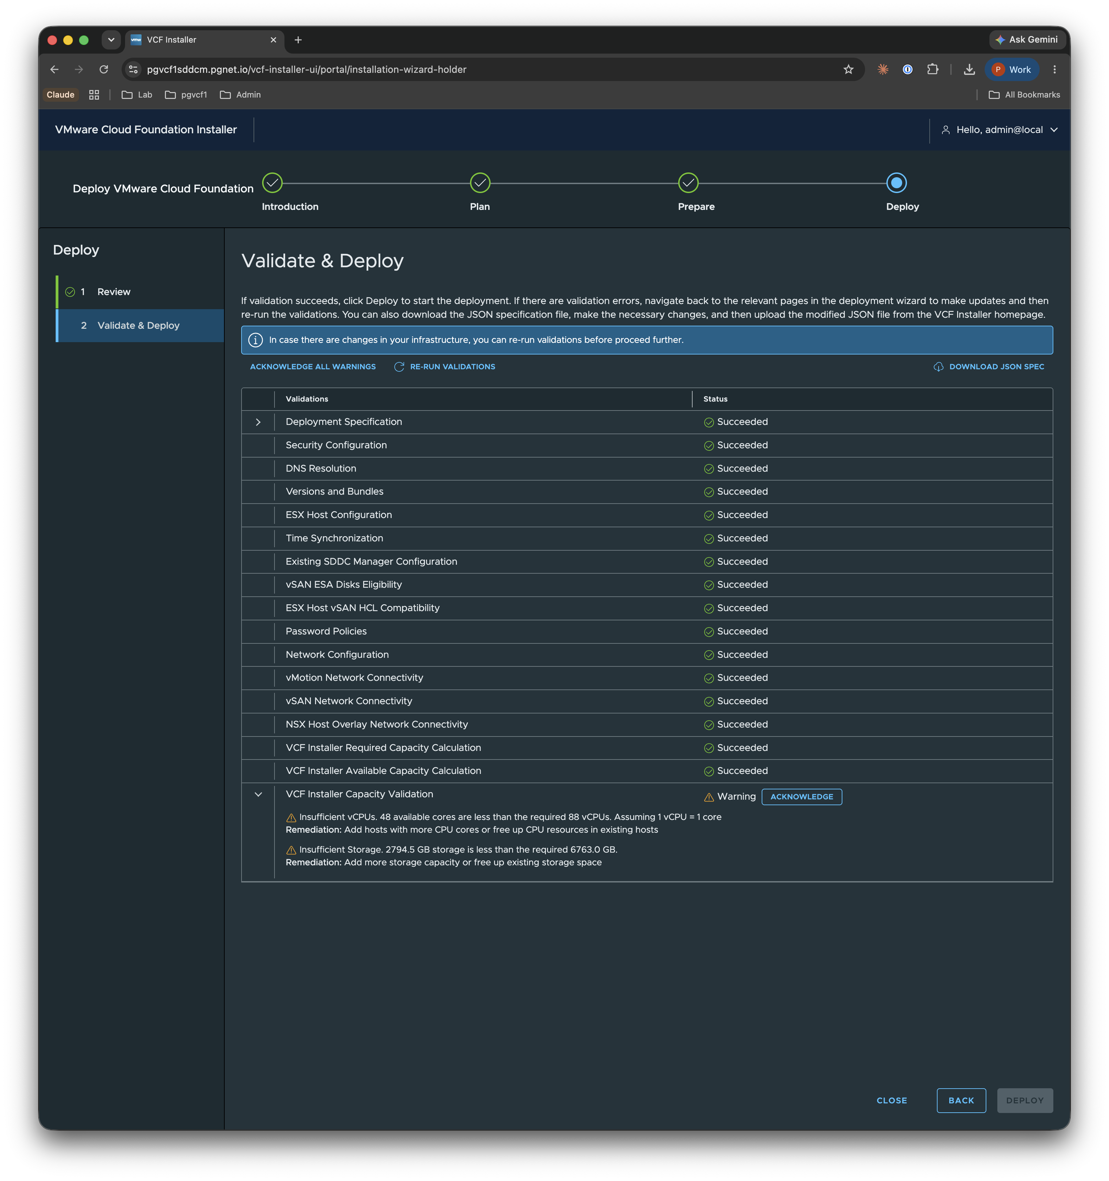The width and height of the screenshot is (1109, 1181).
Task: Click the browser back arrow
Action: coord(54,69)
